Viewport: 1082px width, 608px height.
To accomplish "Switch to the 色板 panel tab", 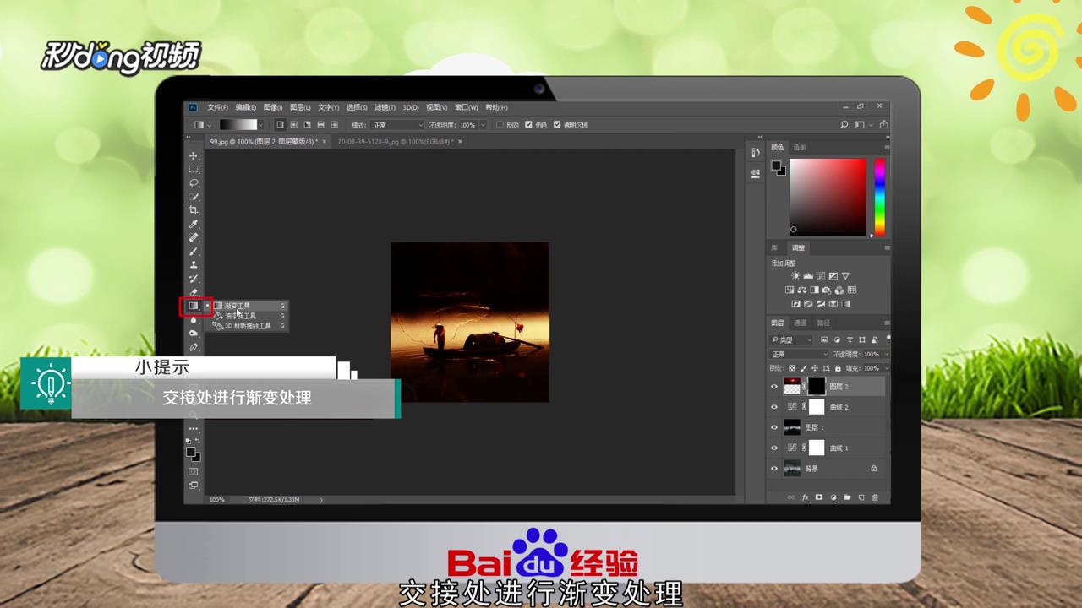I will 799,147.
